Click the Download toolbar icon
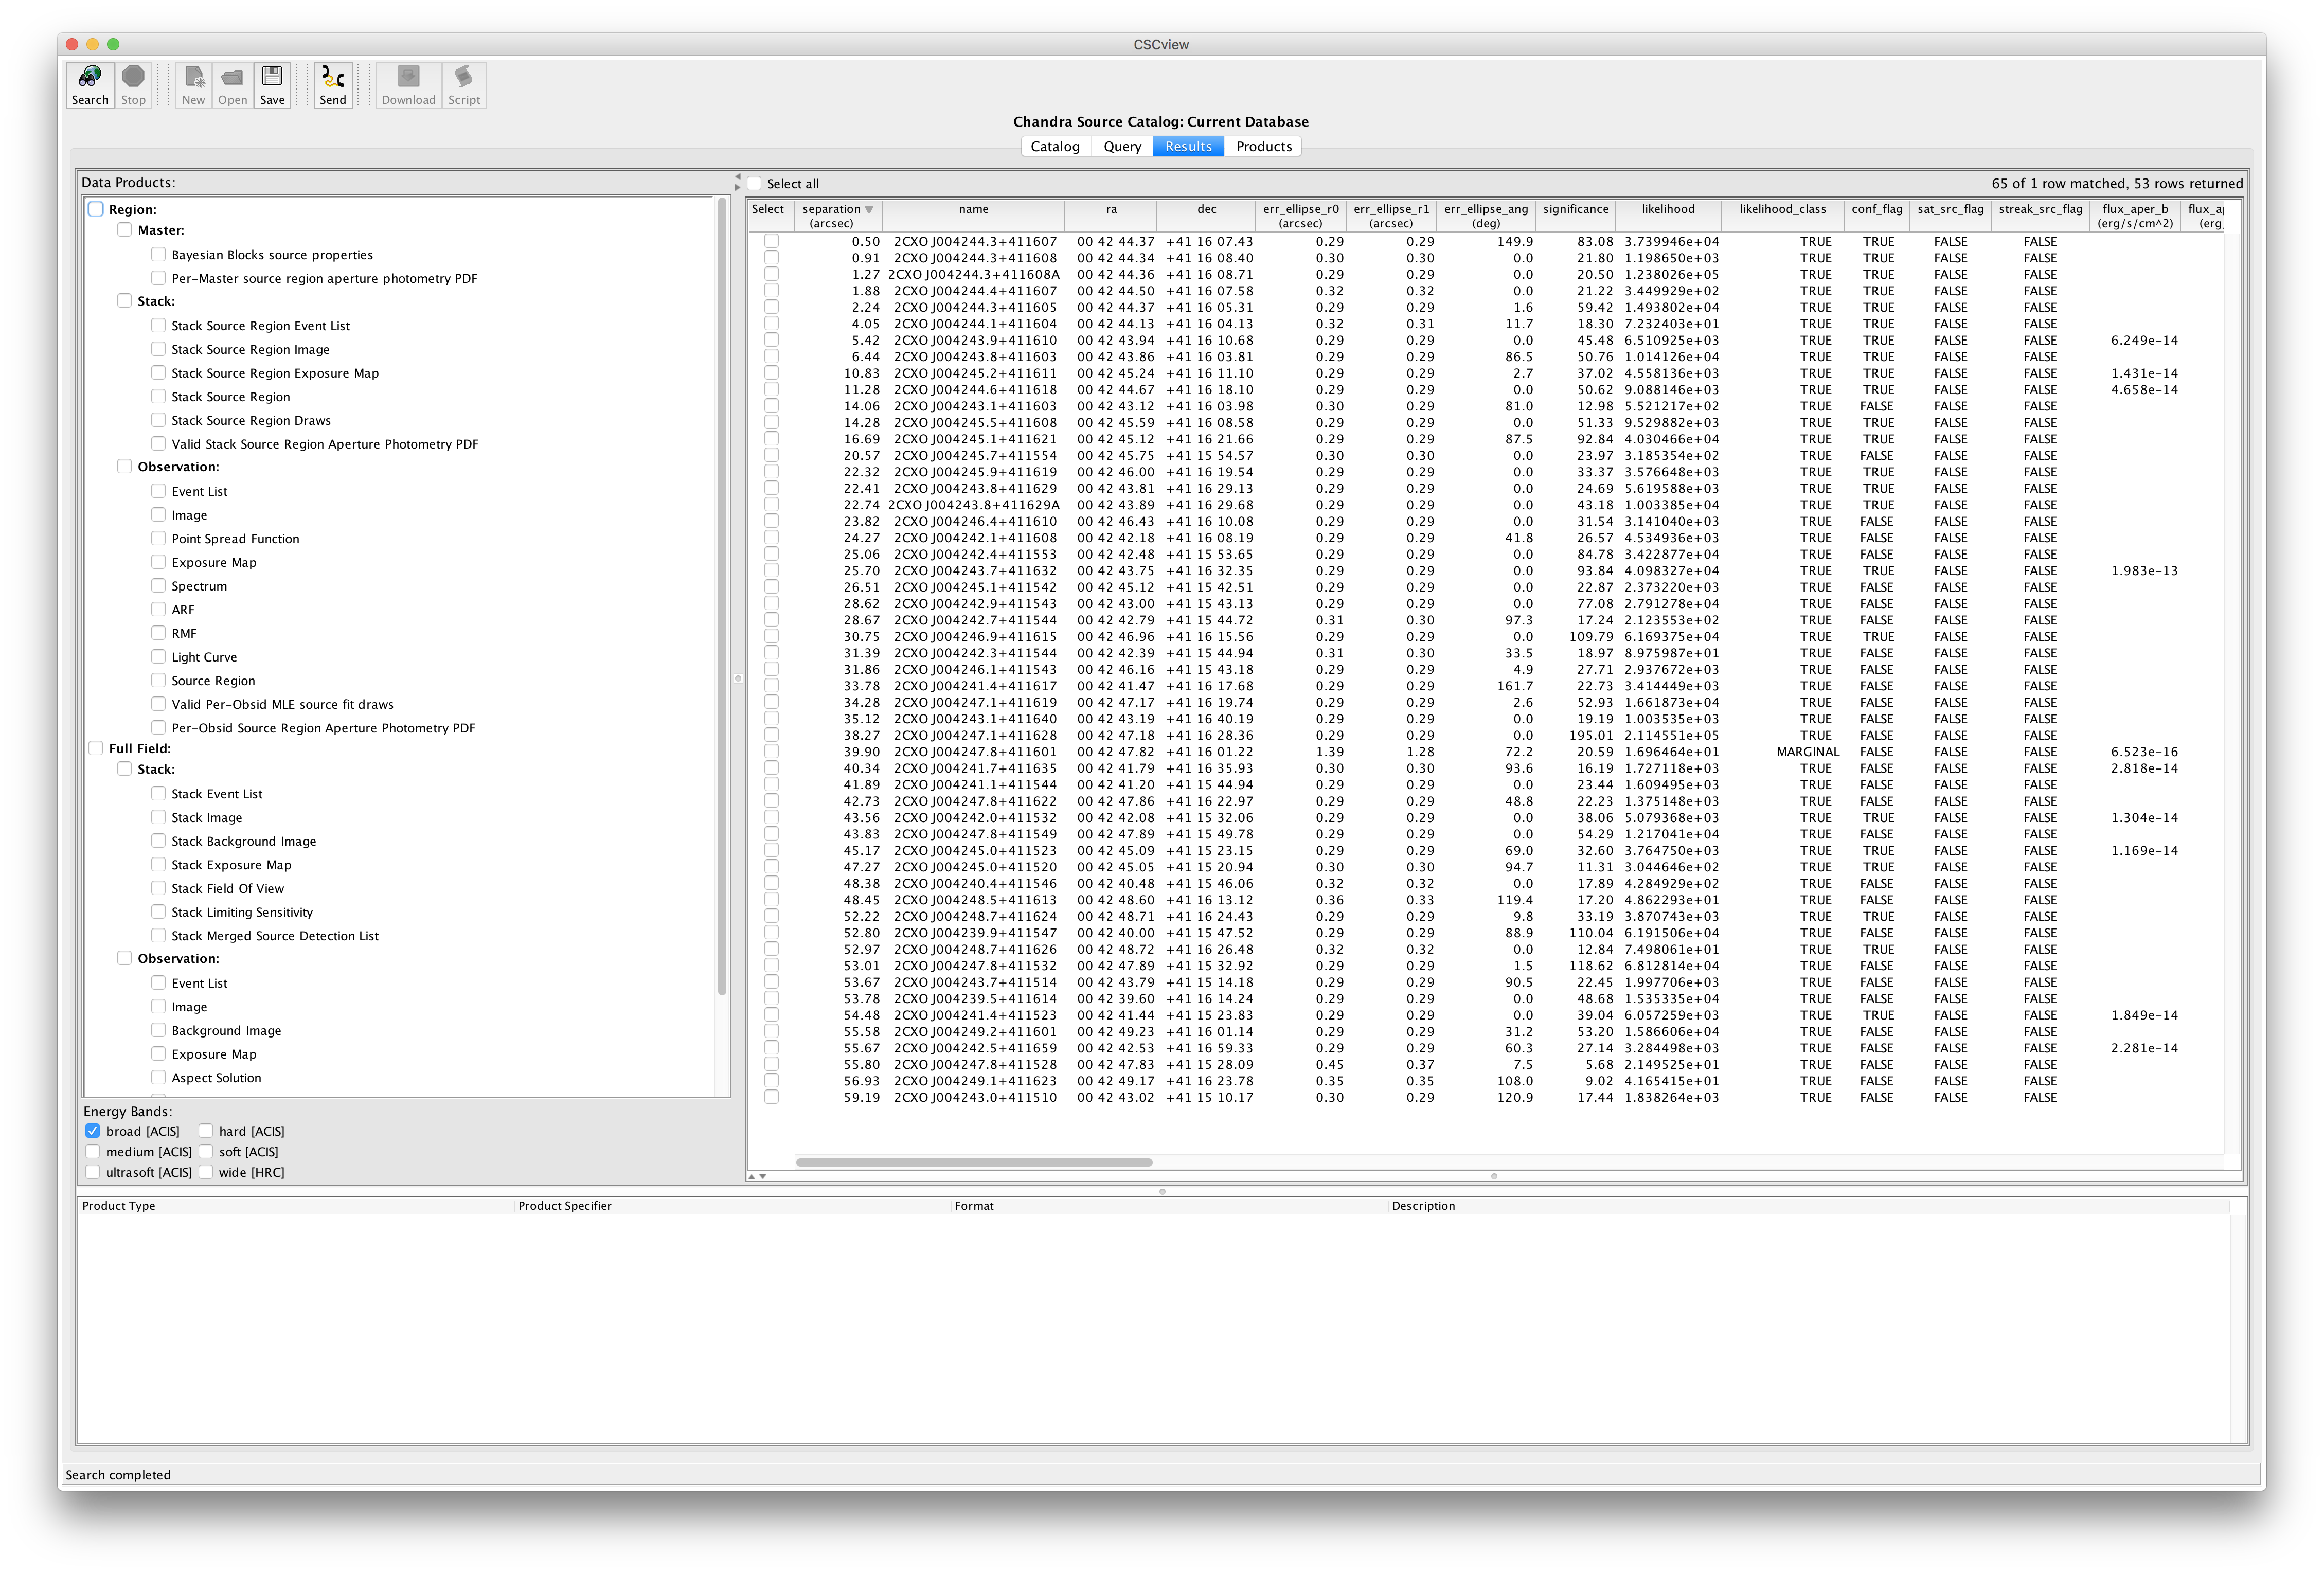 pos(408,78)
